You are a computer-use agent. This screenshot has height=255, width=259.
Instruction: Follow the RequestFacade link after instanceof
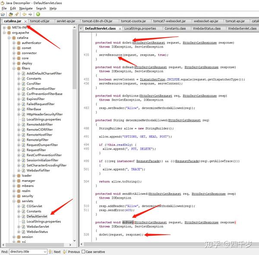click(148, 161)
